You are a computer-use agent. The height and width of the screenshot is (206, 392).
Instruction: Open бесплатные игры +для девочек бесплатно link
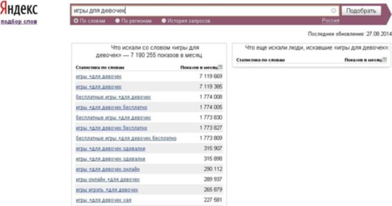point(126,138)
